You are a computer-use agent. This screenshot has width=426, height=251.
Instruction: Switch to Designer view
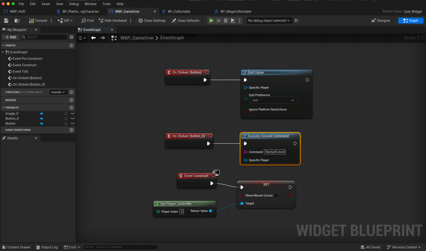tap(380, 20)
